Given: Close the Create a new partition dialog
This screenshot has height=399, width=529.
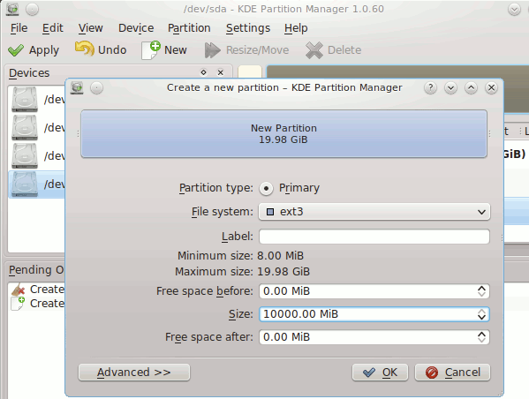Looking at the screenshot, I should pyautogui.click(x=491, y=88).
